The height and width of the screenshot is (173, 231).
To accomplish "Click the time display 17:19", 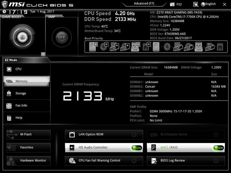I will pos(18,12).
